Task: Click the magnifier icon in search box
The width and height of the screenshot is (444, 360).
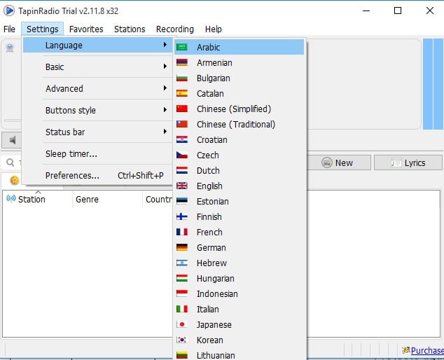Action: 10,162
